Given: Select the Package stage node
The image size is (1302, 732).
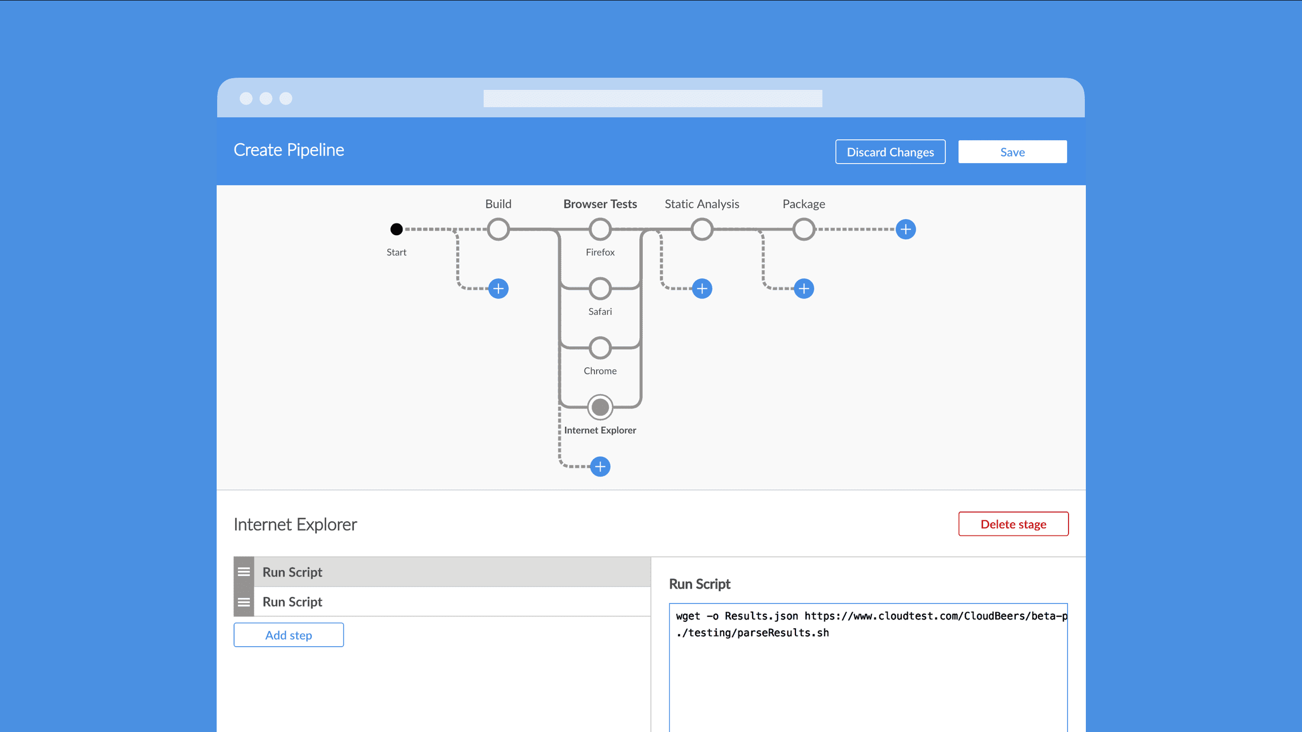Looking at the screenshot, I should coord(804,229).
